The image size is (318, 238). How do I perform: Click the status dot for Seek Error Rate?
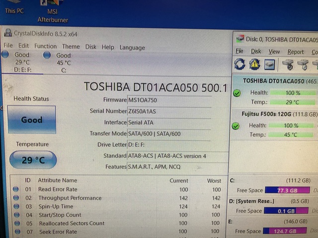(x=18, y=232)
